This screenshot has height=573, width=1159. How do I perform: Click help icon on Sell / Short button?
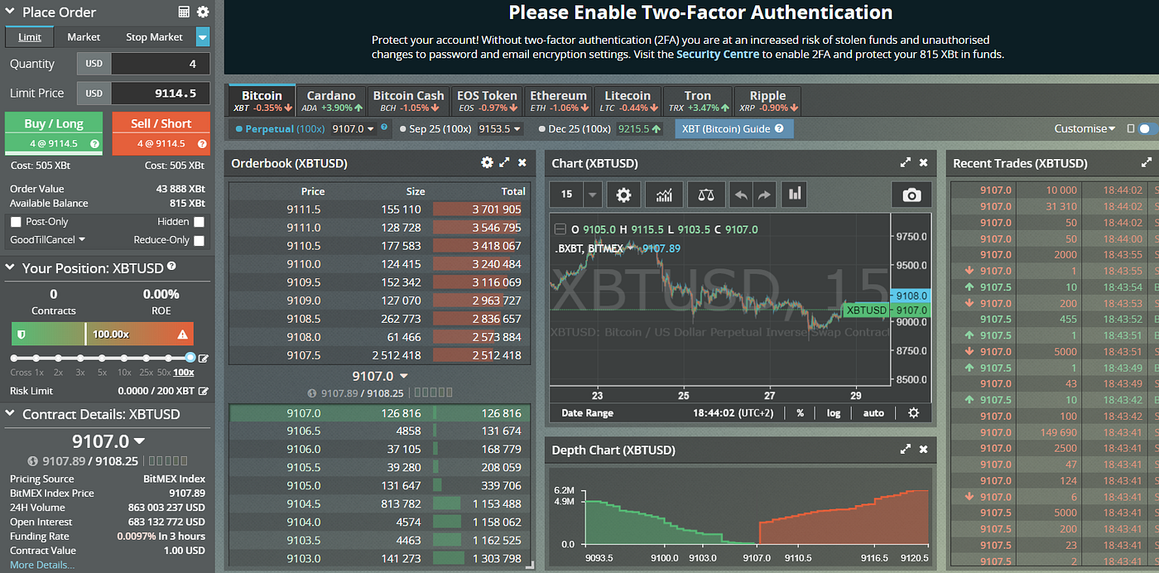coord(201,143)
